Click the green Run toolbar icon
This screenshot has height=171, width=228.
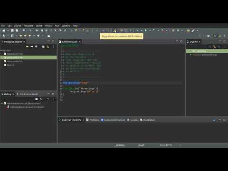pos(146,30)
